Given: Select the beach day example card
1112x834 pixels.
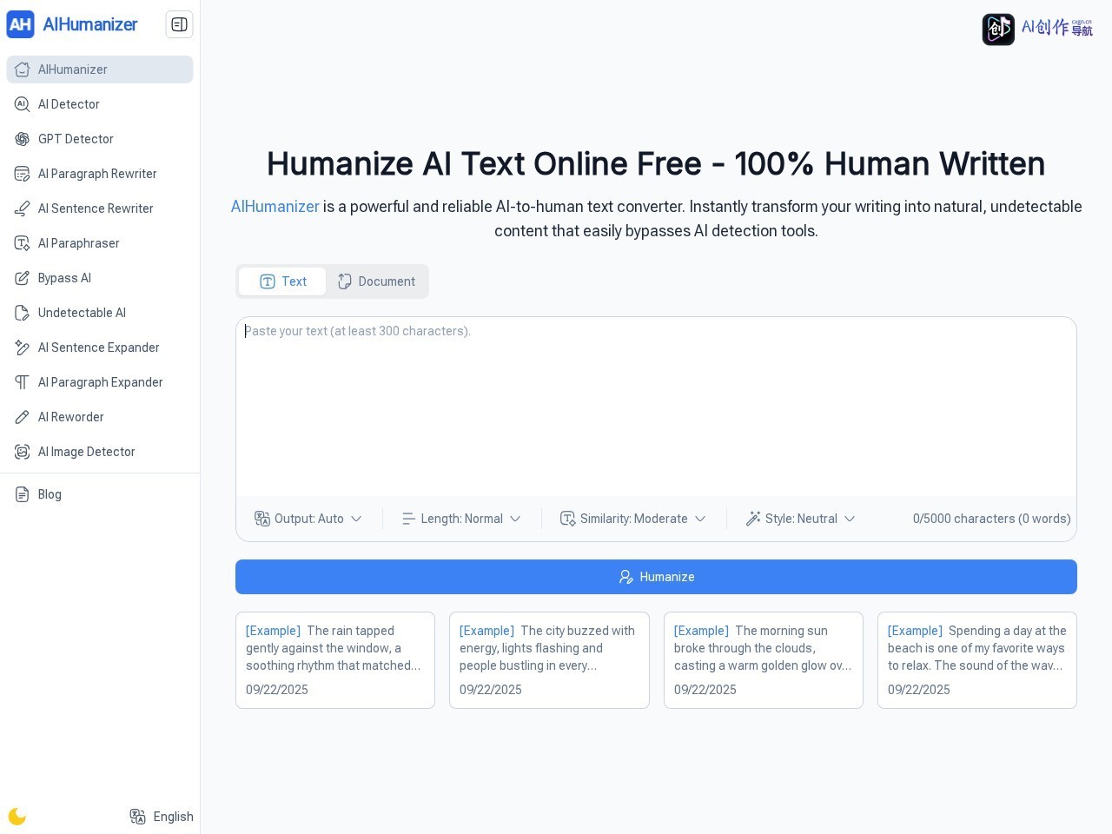Looking at the screenshot, I should click(977, 660).
